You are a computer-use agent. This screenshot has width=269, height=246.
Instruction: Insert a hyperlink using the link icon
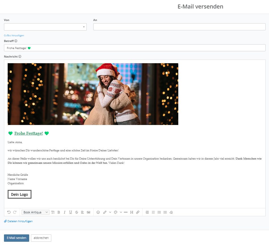pos(137,212)
